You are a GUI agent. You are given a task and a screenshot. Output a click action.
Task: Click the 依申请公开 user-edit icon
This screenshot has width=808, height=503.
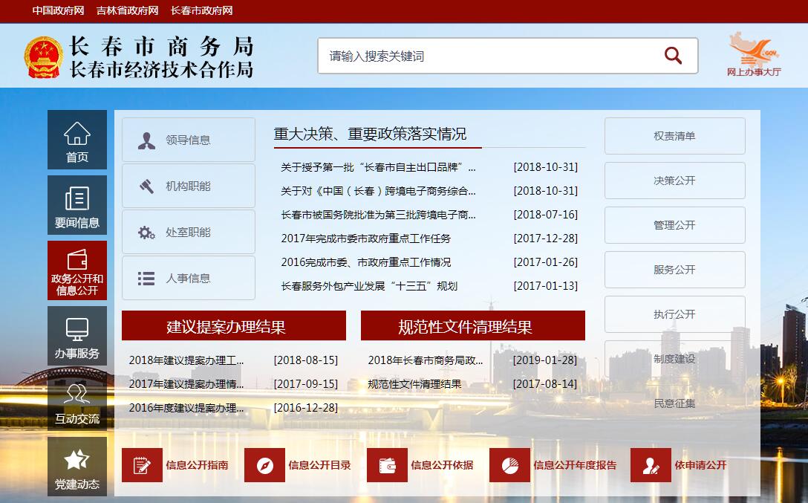click(x=651, y=465)
